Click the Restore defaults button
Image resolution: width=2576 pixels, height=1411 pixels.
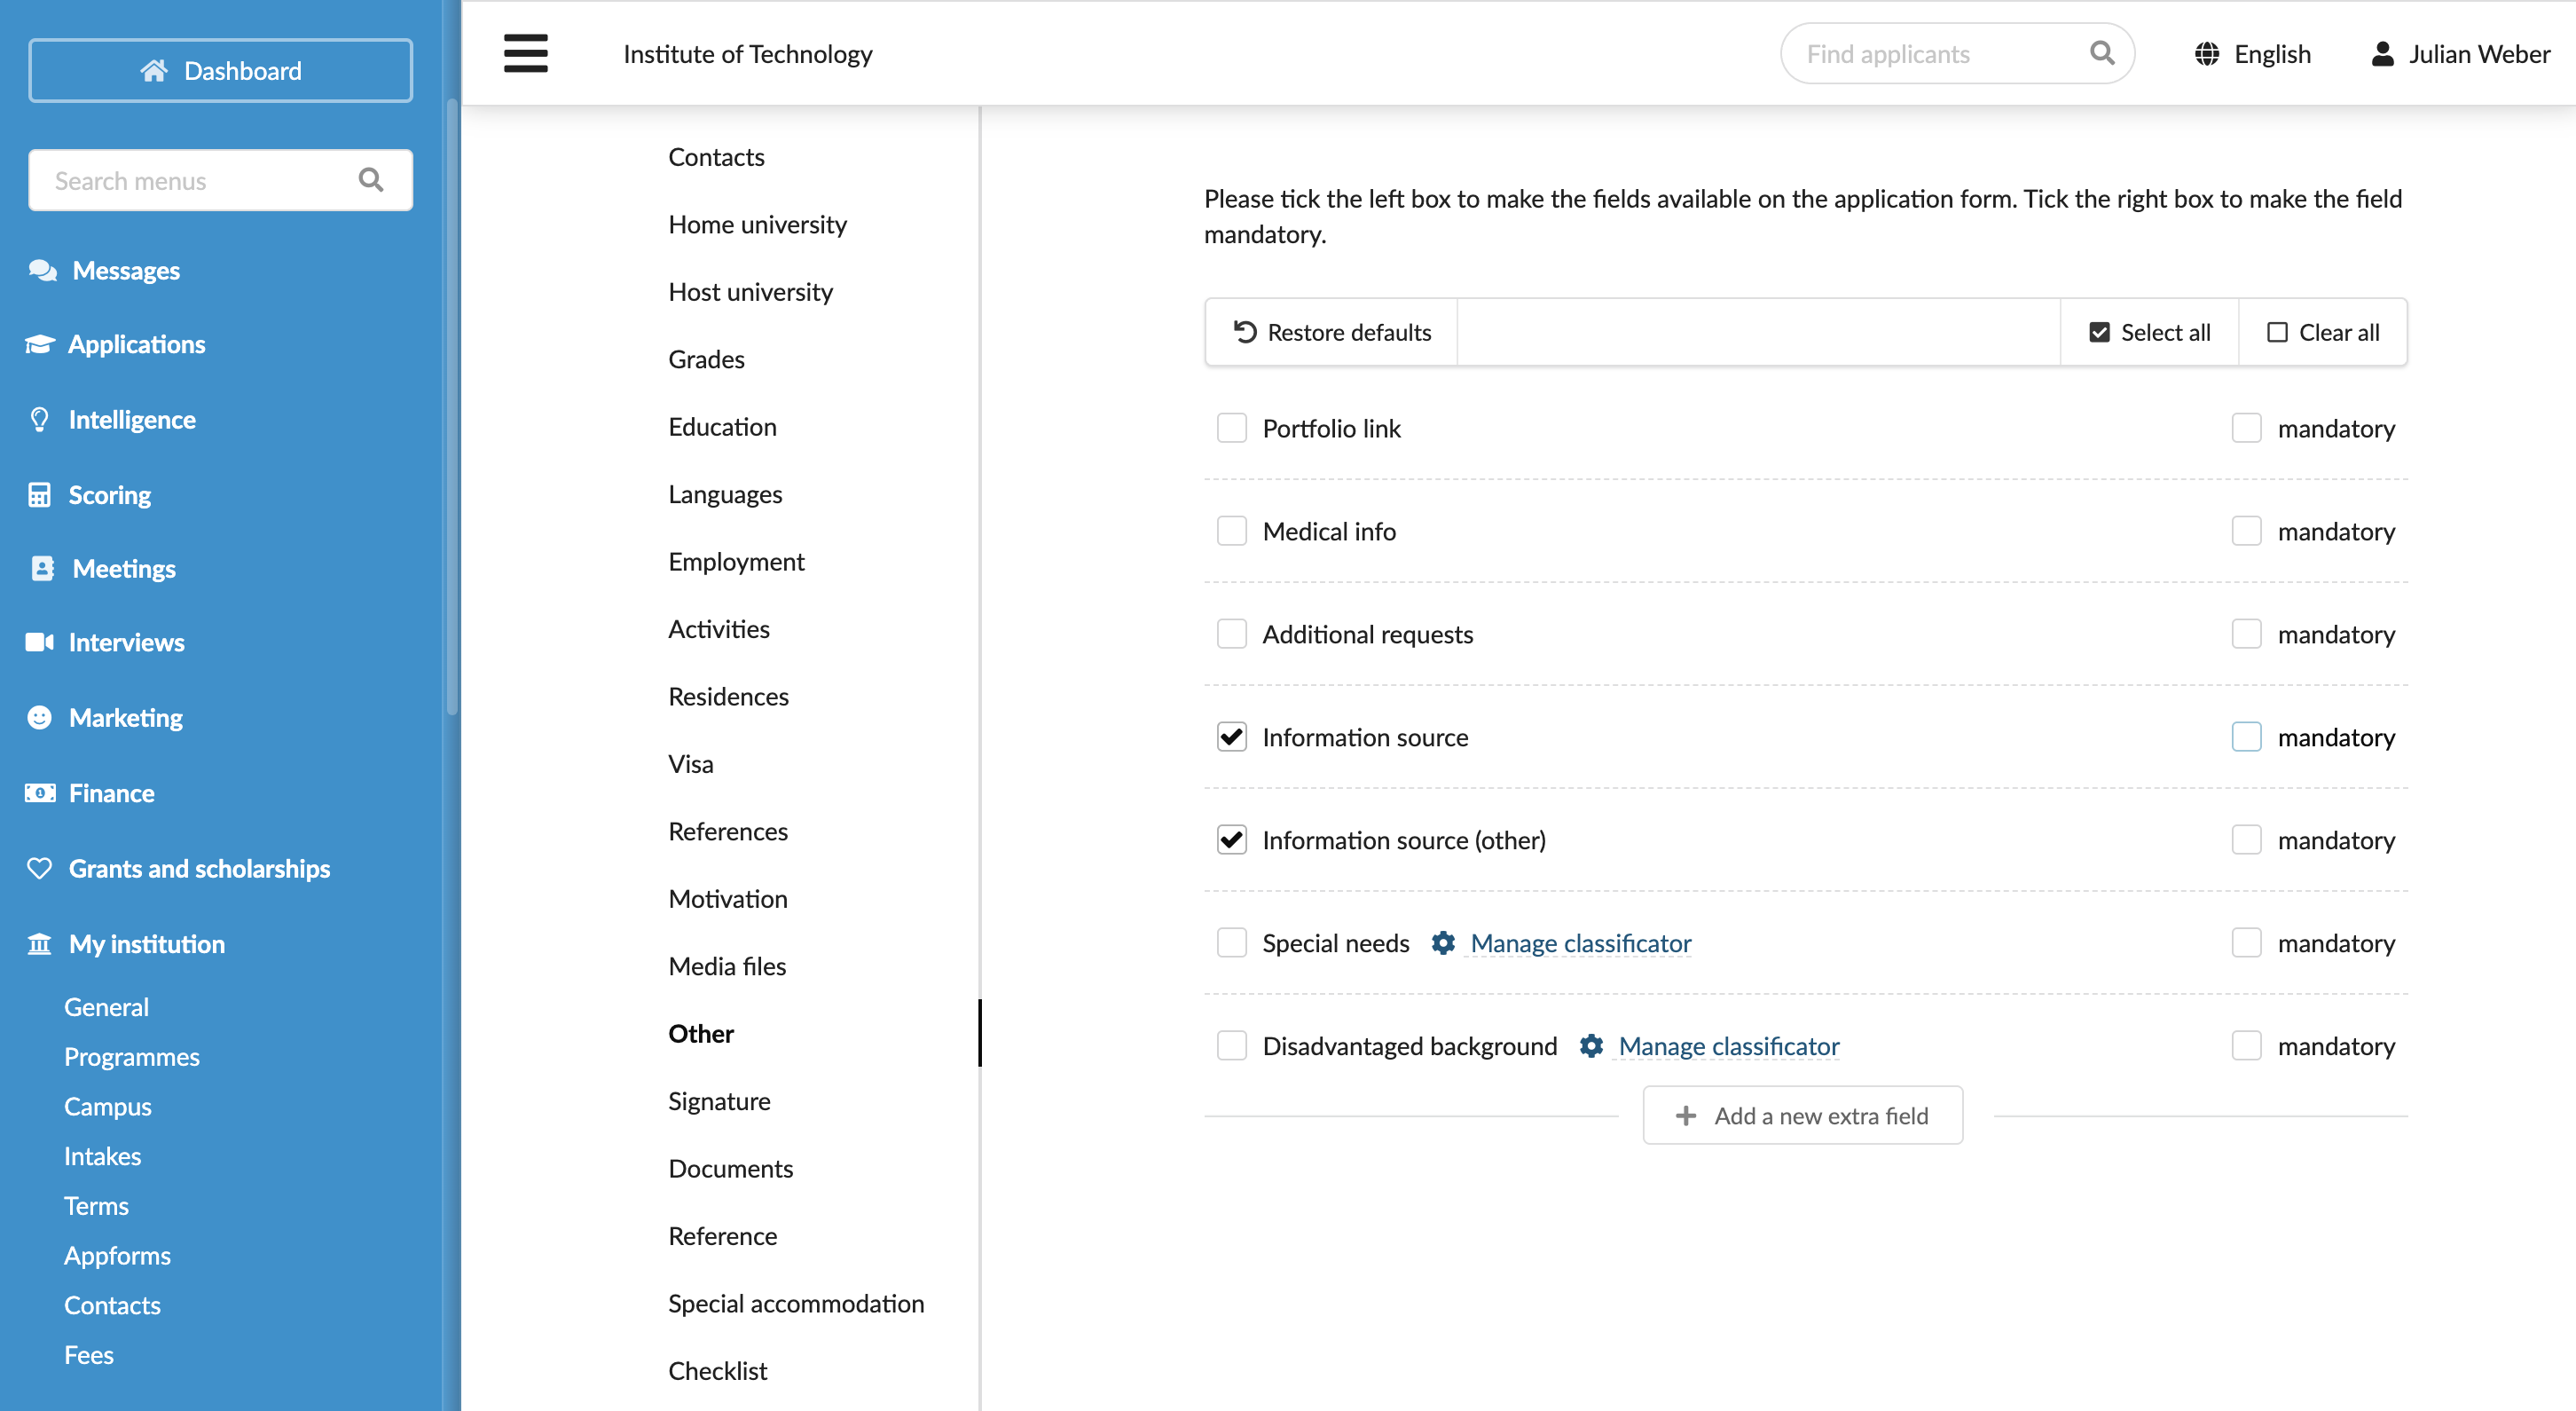[x=1332, y=332]
